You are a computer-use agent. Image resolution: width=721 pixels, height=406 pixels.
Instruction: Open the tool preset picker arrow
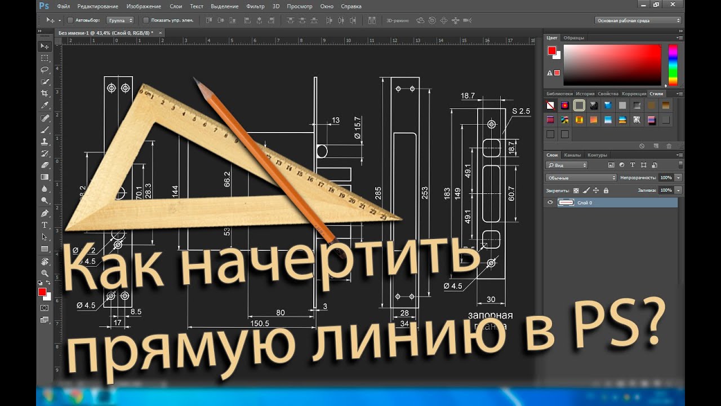(x=59, y=20)
